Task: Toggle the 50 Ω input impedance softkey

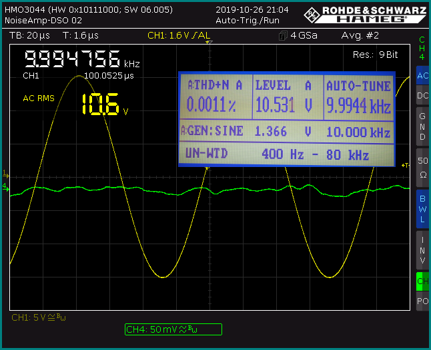Action: 422,168
